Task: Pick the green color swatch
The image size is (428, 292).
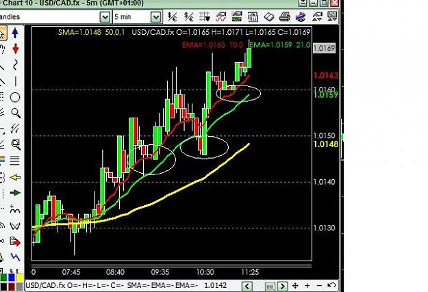Action: [3, 278]
